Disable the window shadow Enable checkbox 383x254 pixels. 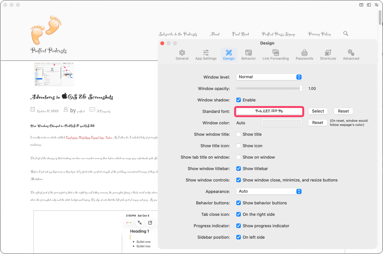click(238, 100)
